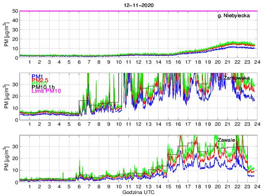Click the 30 tick on middle plot's y-axis
The image size is (262, 196).
point(15,85)
